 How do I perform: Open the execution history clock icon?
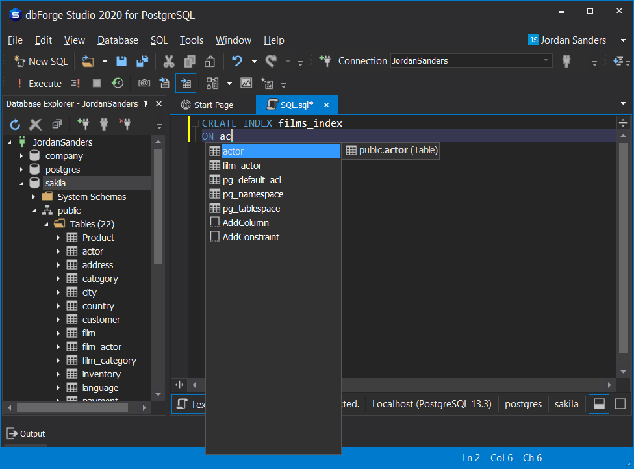click(118, 83)
